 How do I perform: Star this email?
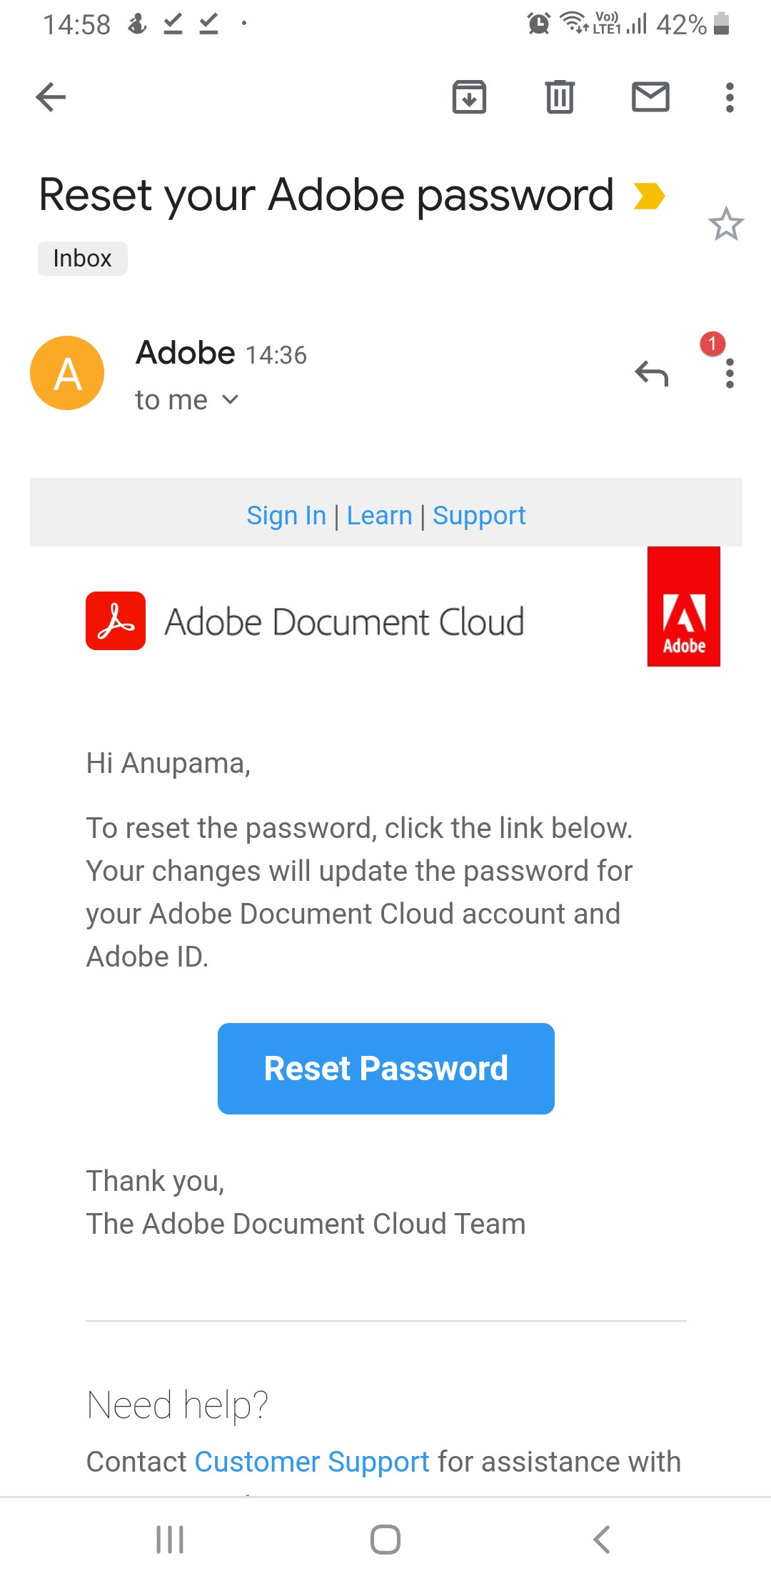click(x=726, y=224)
